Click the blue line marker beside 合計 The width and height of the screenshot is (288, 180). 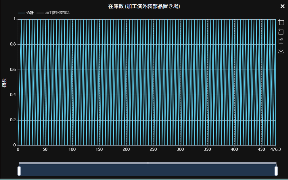click(x=21, y=13)
